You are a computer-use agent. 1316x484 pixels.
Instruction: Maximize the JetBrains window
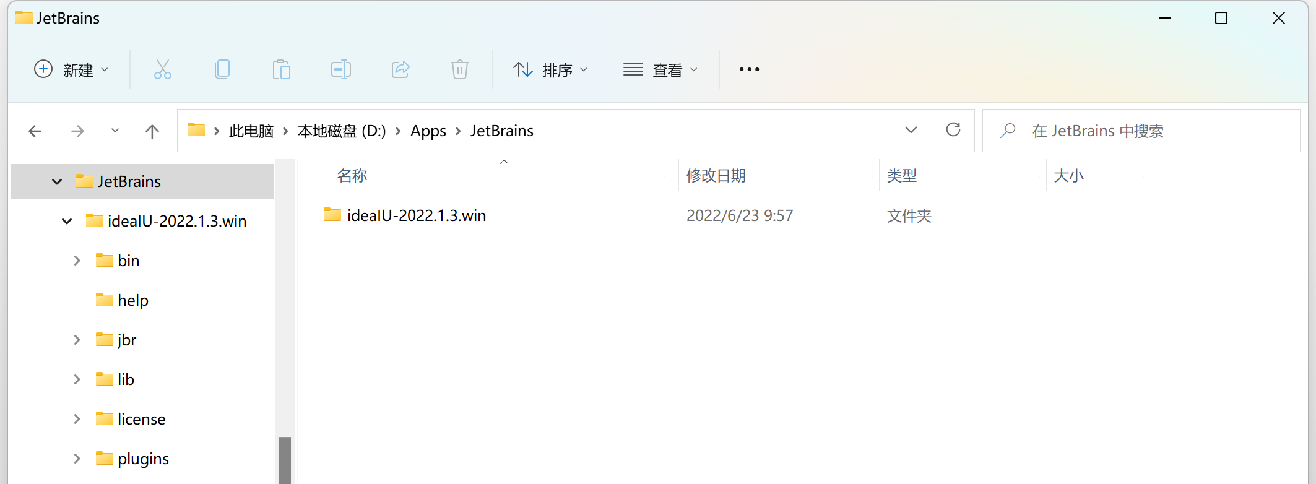click(x=1221, y=19)
